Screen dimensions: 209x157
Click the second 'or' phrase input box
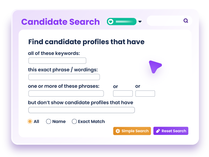pyautogui.click(x=145, y=93)
